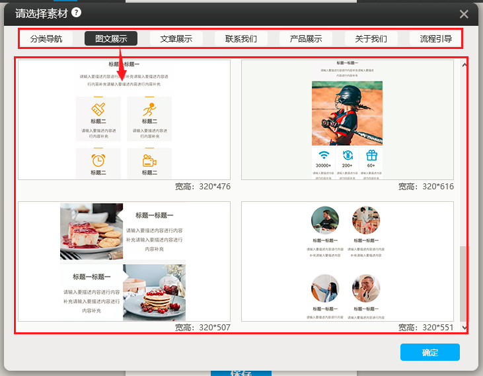Viewport: 483px width, 376px height.
Task: Close the 请选择素材 dialog
Action: tap(464, 14)
